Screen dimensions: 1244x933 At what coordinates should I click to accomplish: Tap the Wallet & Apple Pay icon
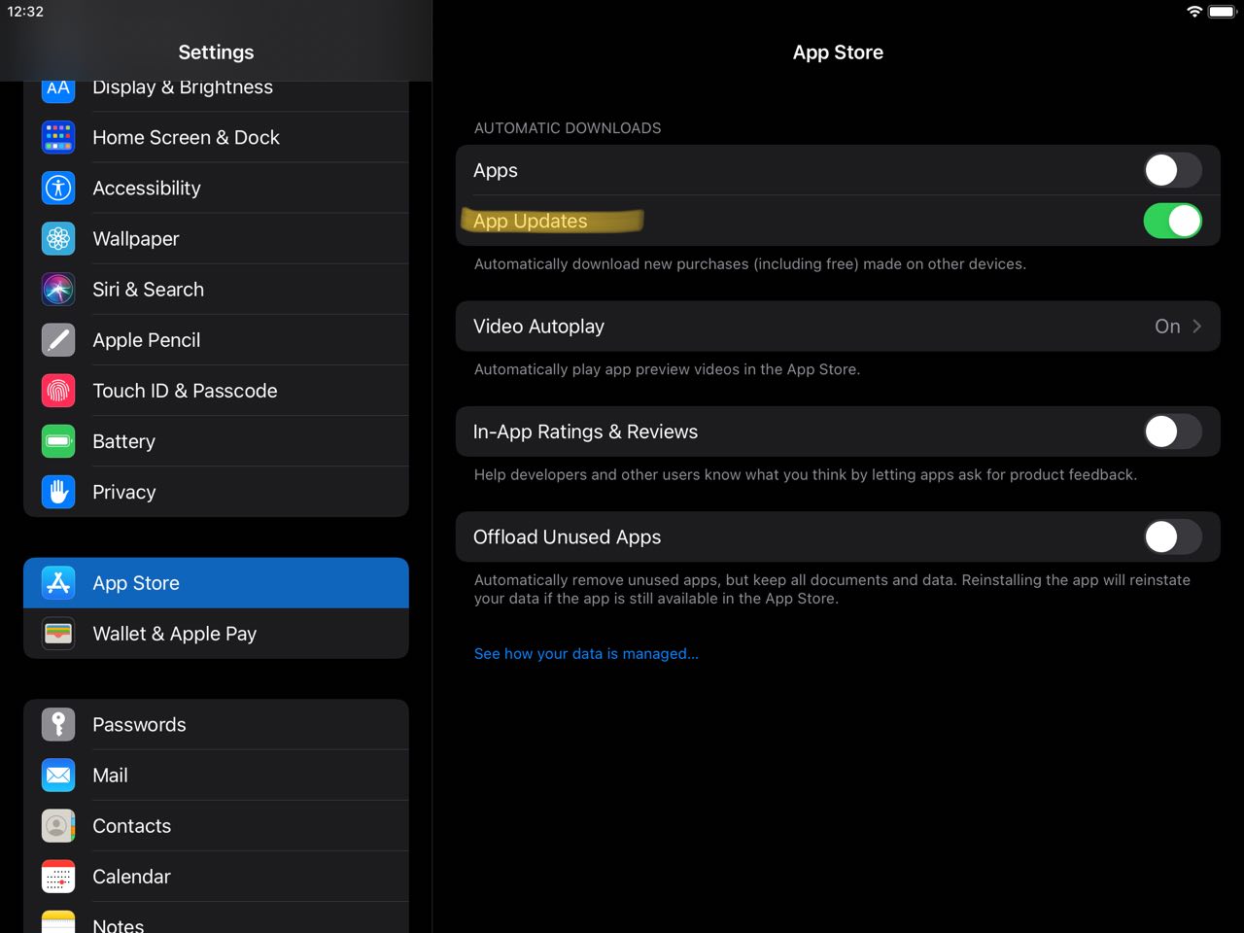point(58,633)
